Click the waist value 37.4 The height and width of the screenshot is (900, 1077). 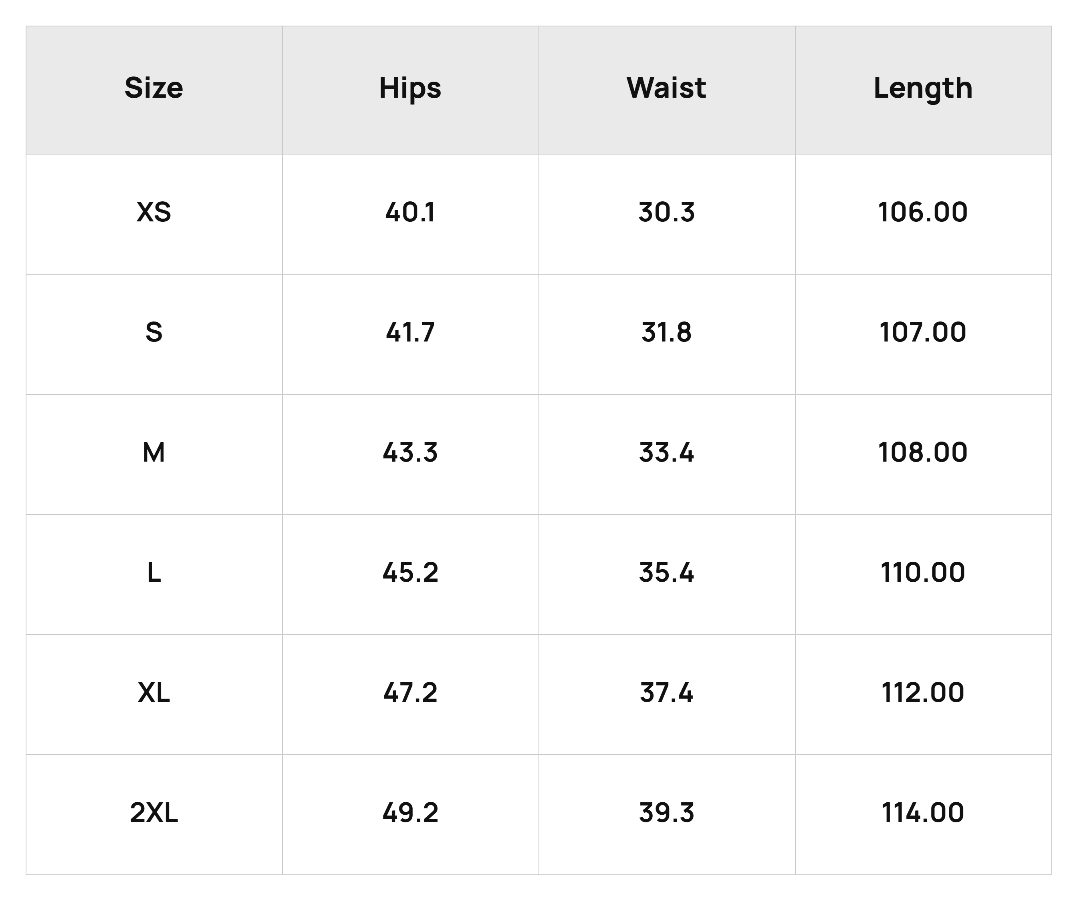click(x=666, y=693)
